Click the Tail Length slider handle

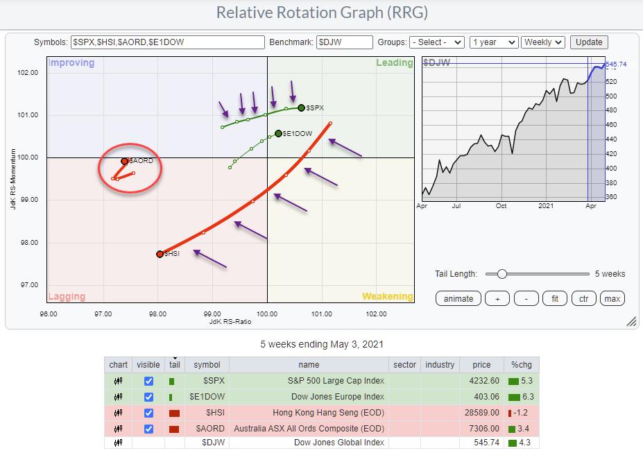[x=502, y=274]
